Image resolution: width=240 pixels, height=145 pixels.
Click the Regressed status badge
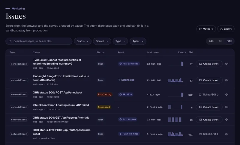click(x=104, y=107)
